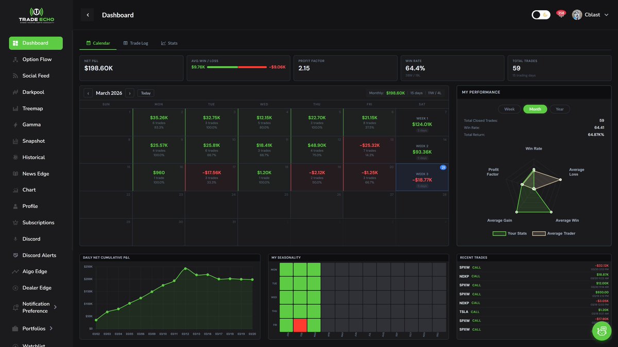Screen dimensions: 618x347
Task: Click the Chart sidebar icon
Action: pos(15,190)
